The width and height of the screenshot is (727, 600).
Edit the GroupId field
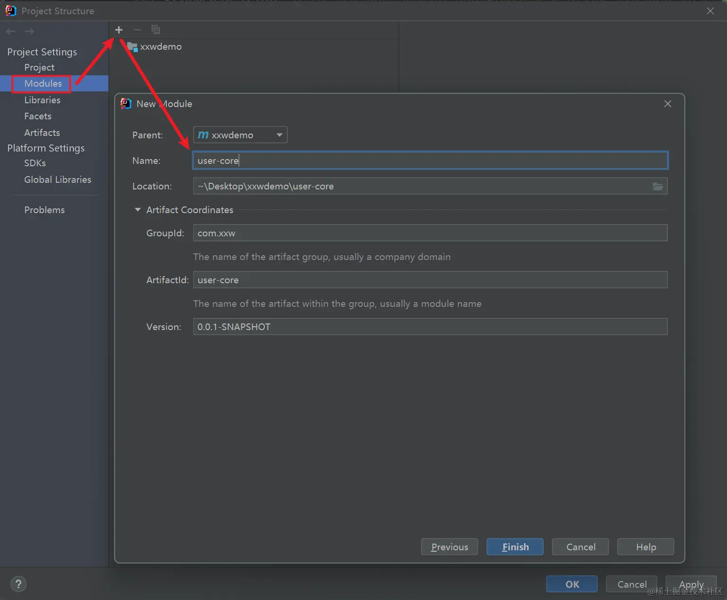431,233
